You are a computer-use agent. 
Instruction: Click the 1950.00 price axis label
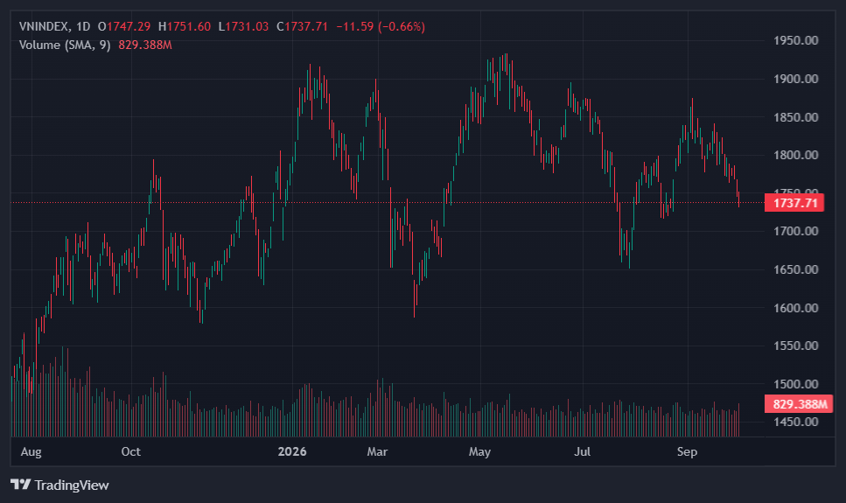point(796,40)
